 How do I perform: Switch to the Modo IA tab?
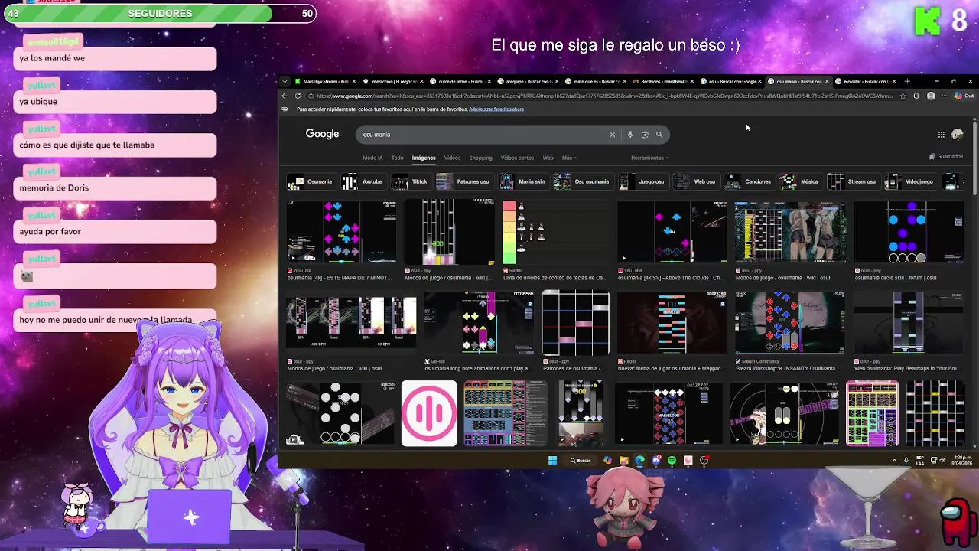point(372,158)
